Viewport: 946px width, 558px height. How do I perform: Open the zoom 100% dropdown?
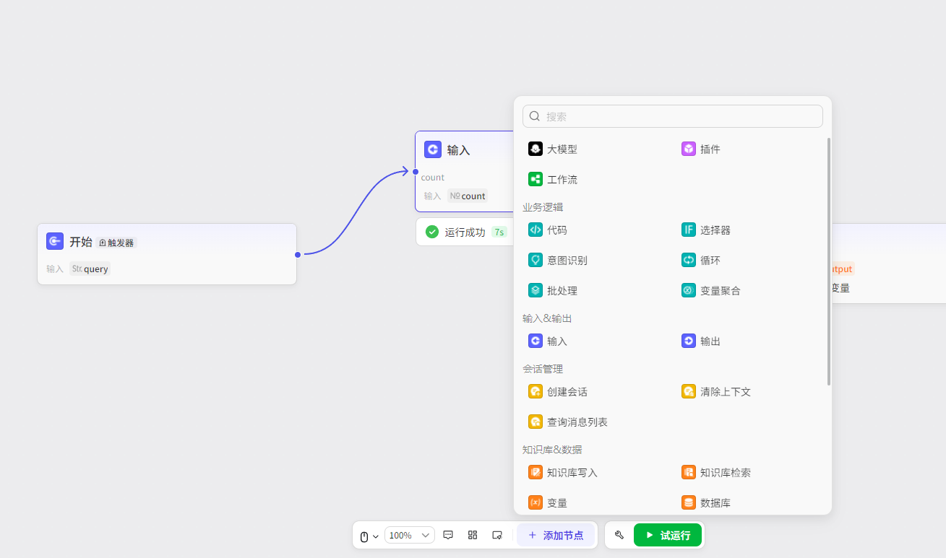(x=410, y=535)
